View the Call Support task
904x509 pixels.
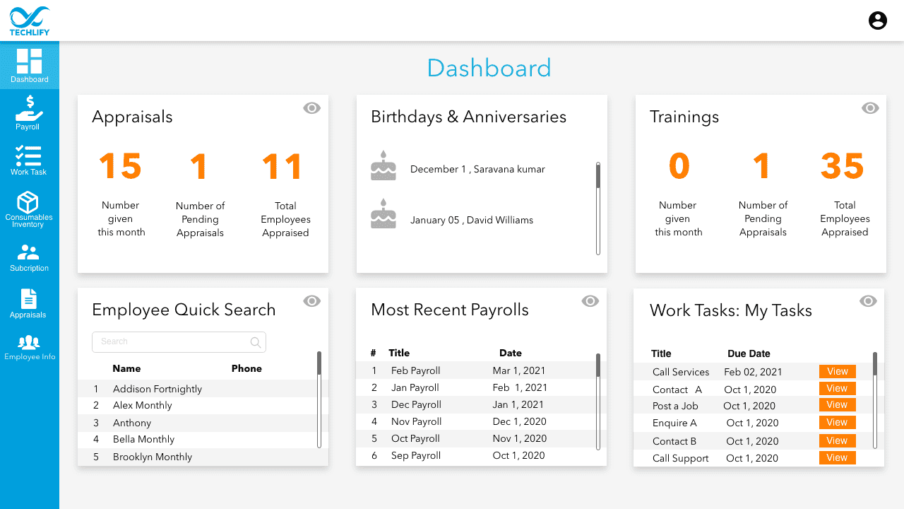(x=837, y=457)
